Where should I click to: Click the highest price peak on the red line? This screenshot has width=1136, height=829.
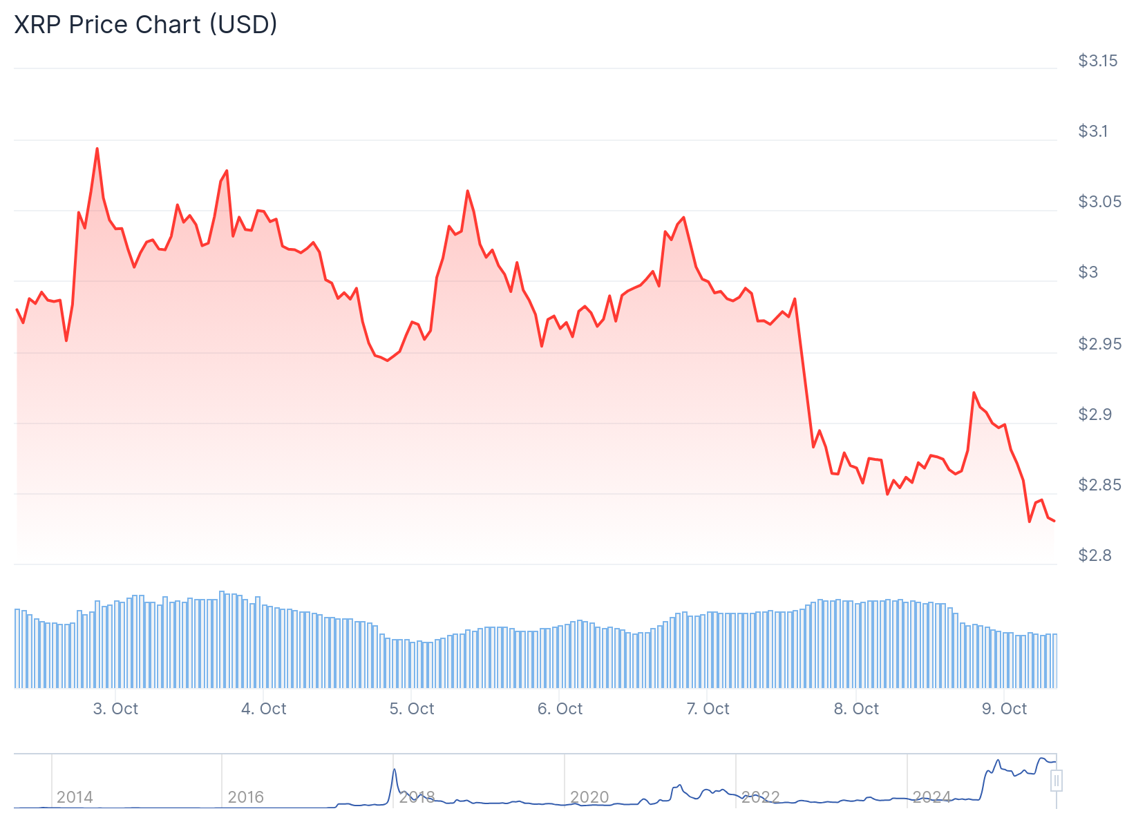click(97, 149)
